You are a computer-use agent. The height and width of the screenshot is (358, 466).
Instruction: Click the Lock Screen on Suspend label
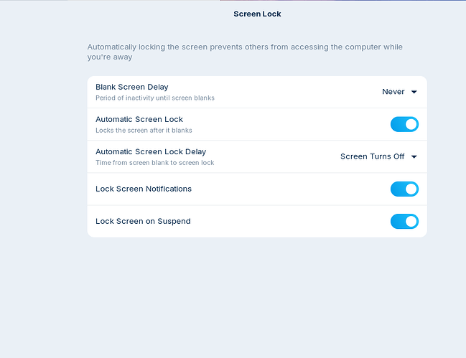[x=143, y=221]
